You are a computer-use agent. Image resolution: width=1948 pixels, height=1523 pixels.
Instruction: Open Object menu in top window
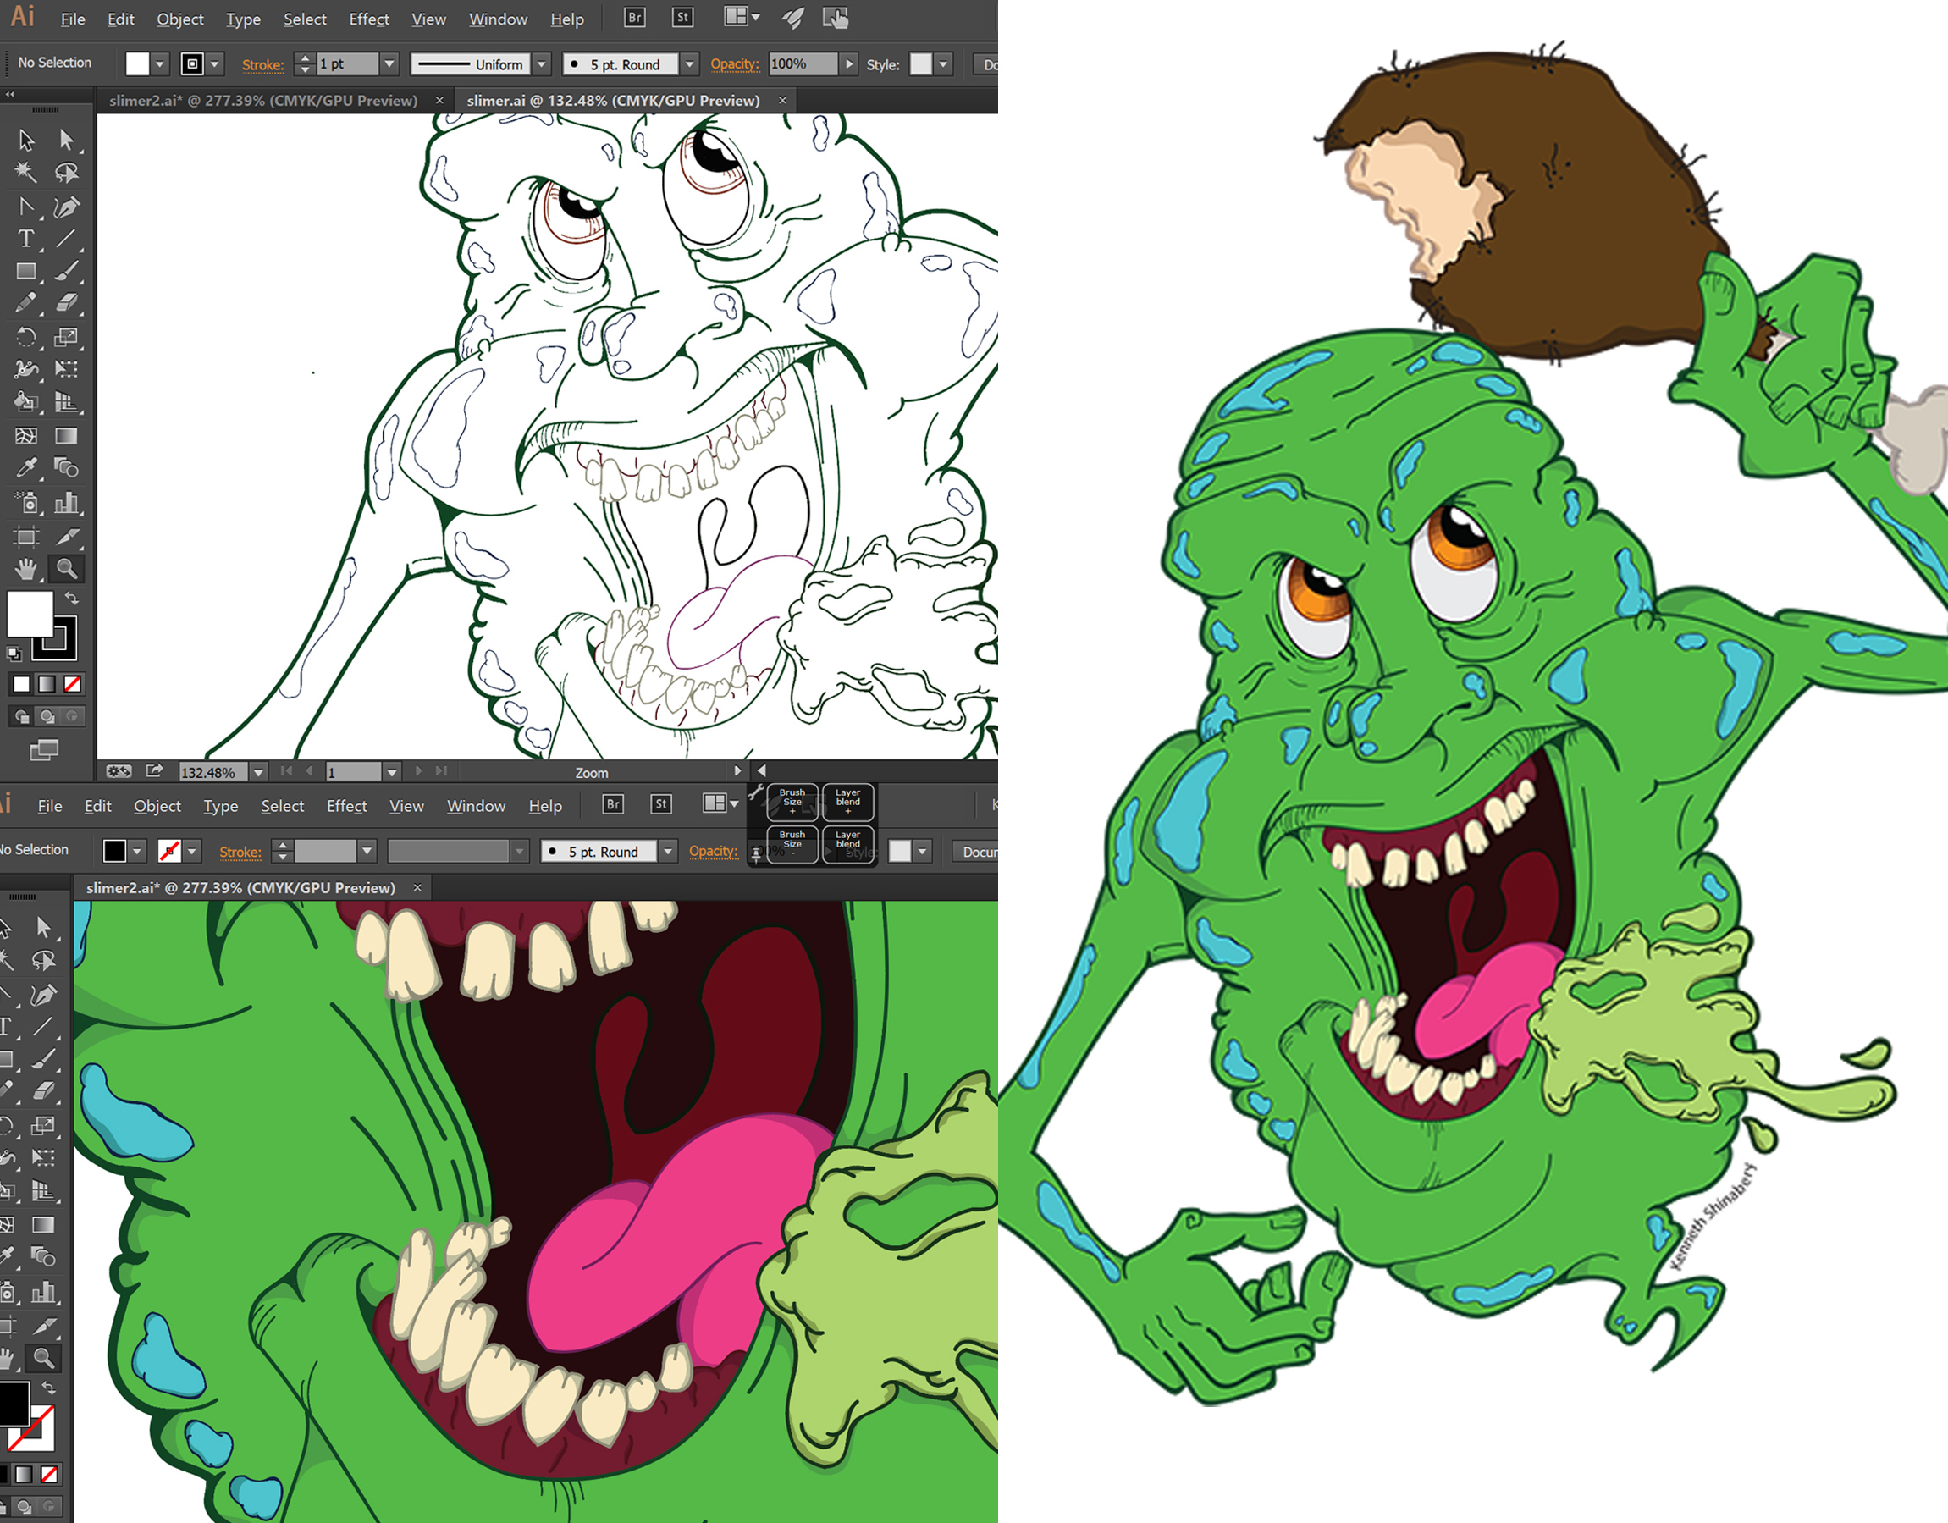coord(180,19)
